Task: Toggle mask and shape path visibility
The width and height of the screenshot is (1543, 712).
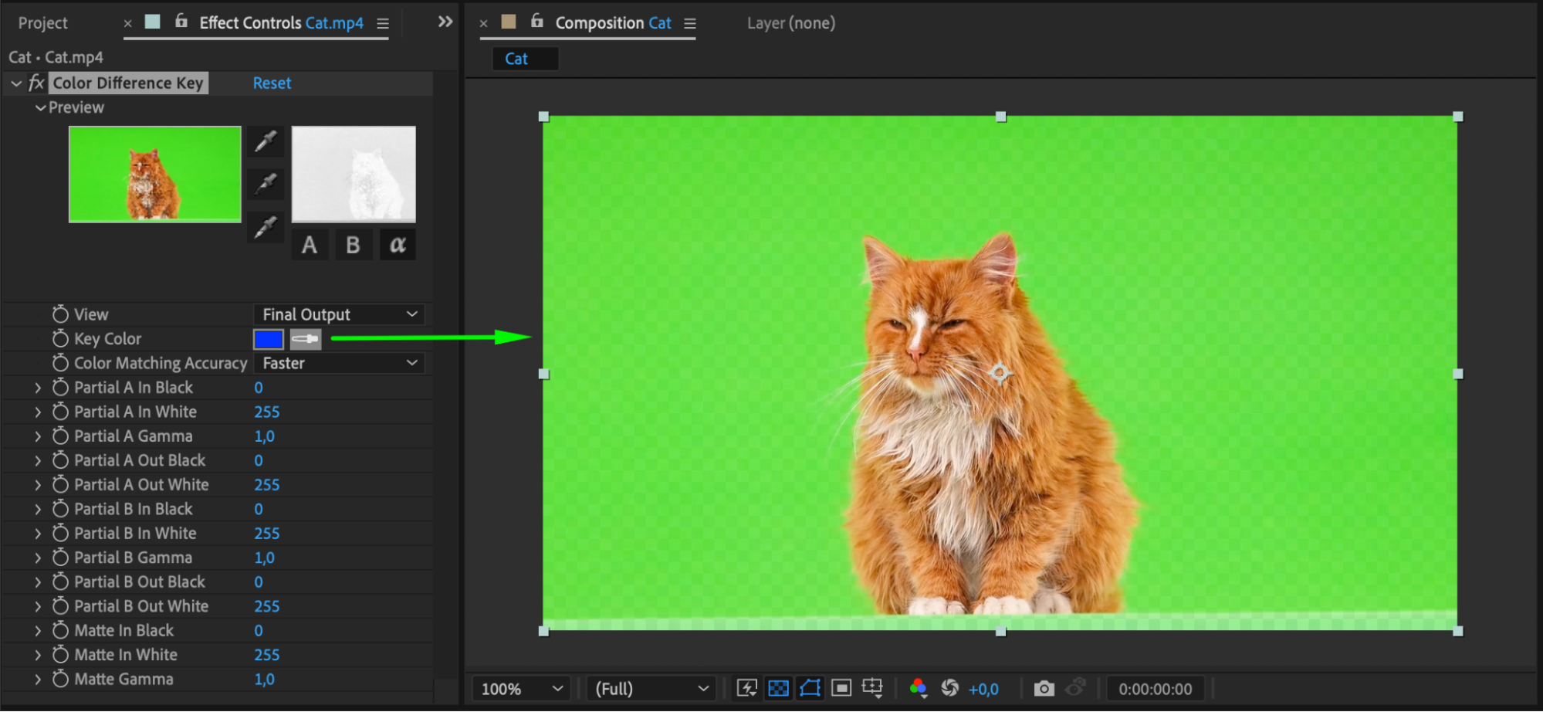Action: tap(810, 688)
